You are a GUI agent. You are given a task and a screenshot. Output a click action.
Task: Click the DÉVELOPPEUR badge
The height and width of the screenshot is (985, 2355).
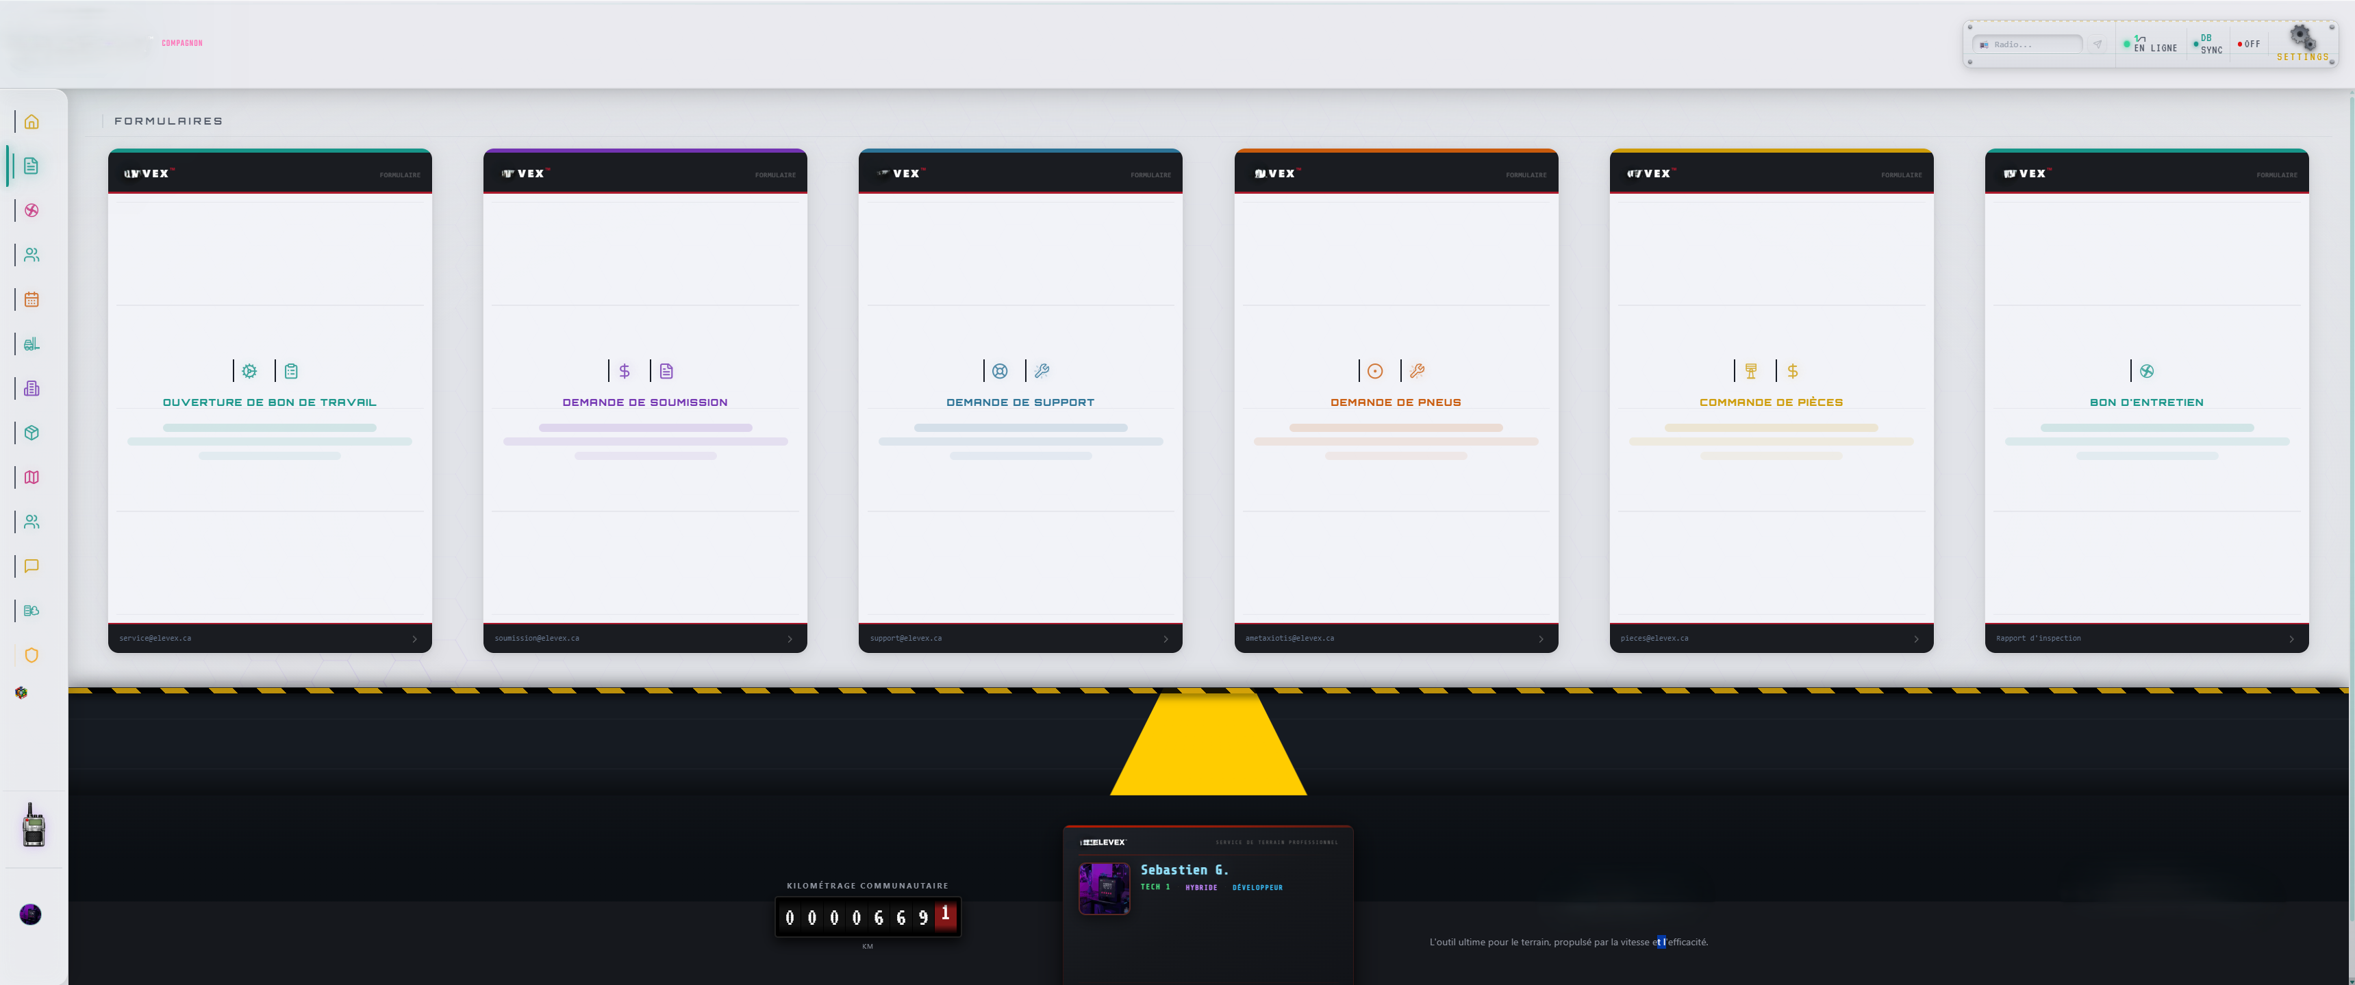[x=1257, y=887]
